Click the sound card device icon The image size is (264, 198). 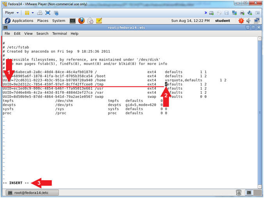click(250, 13)
